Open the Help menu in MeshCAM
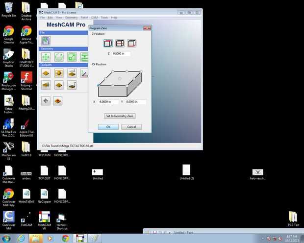Screen dimensions: 304x243 click(114, 18)
